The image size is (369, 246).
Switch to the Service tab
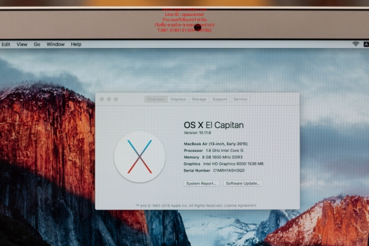coord(240,100)
